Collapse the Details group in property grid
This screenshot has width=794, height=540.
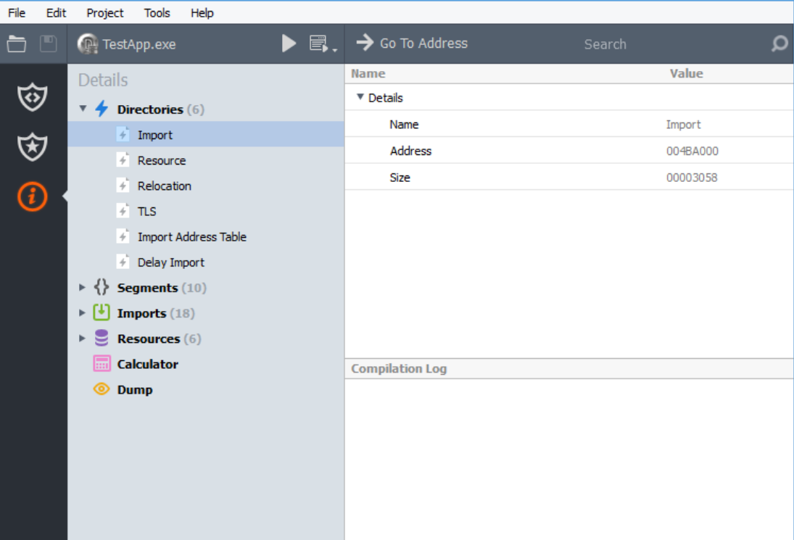[x=360, y=97]
